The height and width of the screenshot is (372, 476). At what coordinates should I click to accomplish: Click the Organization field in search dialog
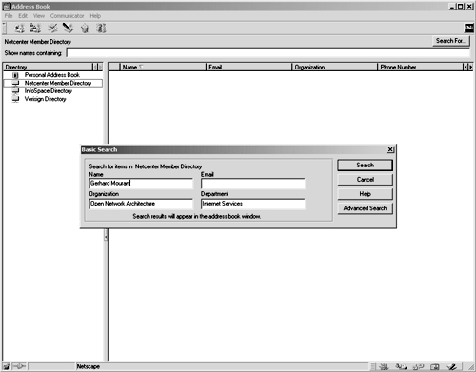point(141,204)
